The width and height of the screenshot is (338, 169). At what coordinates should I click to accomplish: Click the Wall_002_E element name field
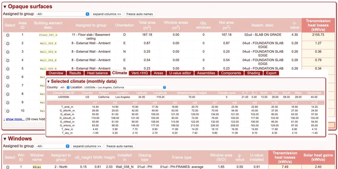[x=48, y=43]
